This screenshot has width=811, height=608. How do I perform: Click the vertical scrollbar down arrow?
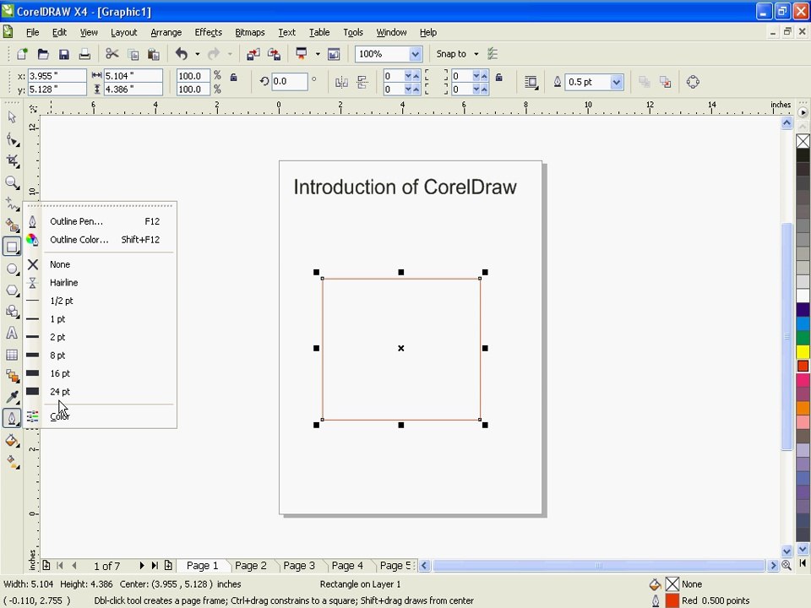tap(787, 551)
